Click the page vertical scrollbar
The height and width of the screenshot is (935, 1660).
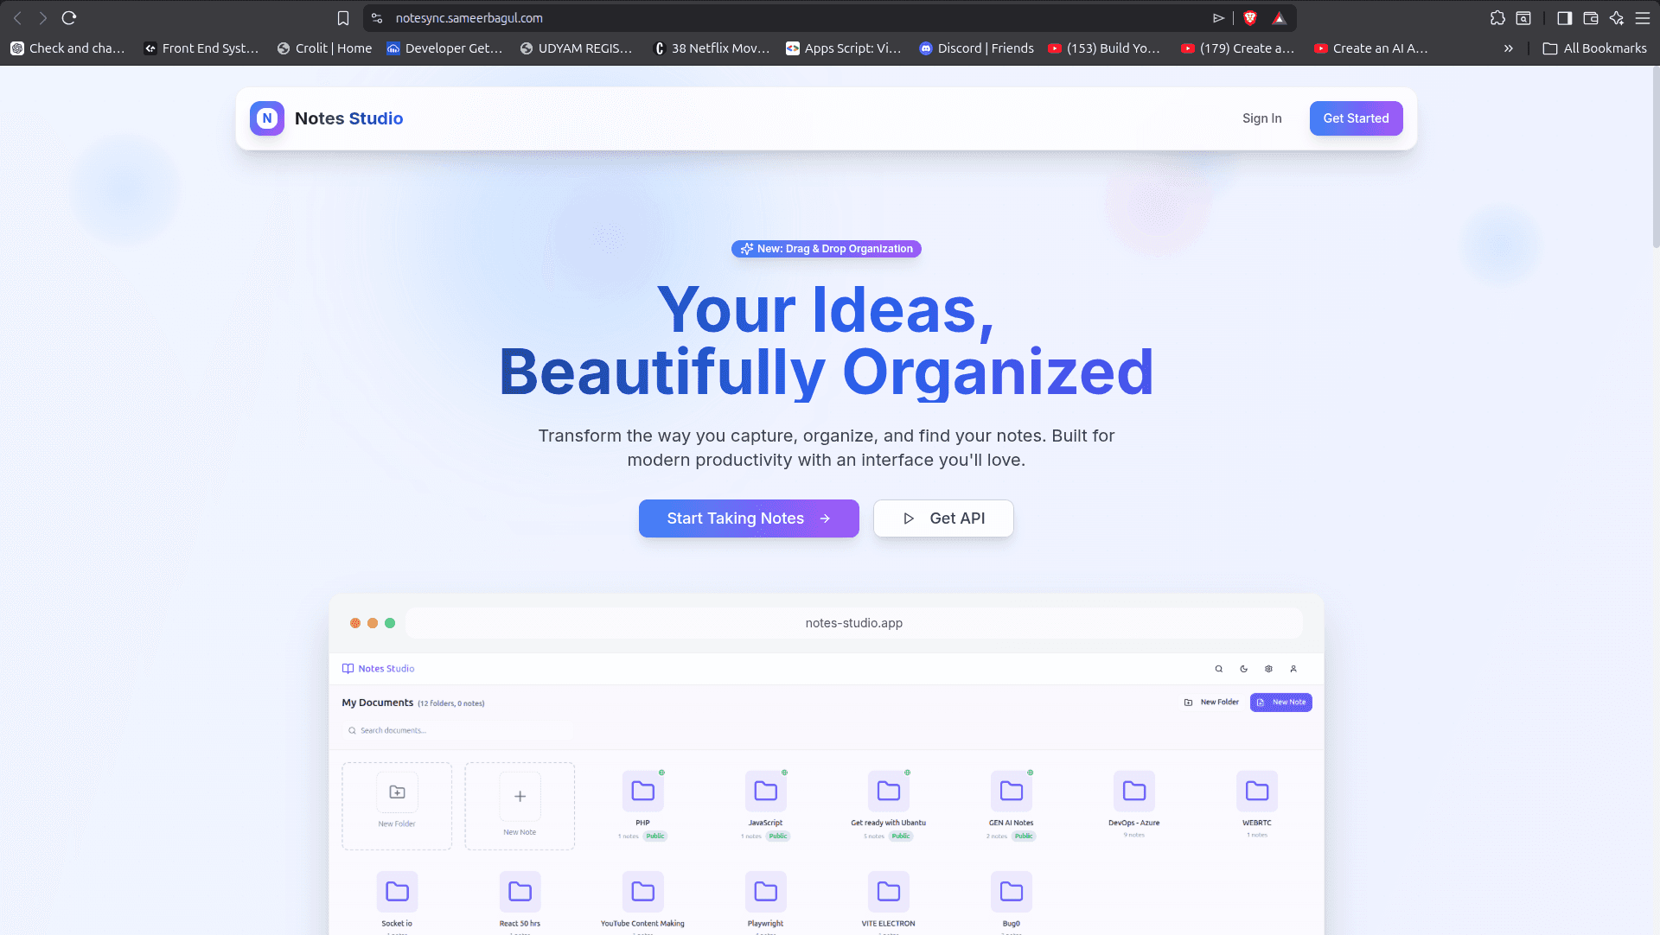(1655, 156)
